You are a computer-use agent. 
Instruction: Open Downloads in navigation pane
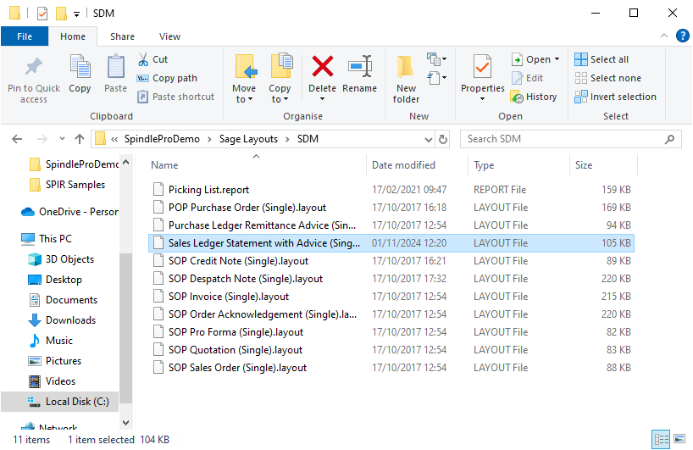pyautogui.click(x=62, y=320)
